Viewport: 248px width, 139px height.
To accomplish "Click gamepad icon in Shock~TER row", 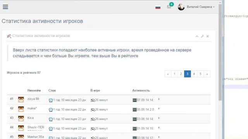I will 93,129.
